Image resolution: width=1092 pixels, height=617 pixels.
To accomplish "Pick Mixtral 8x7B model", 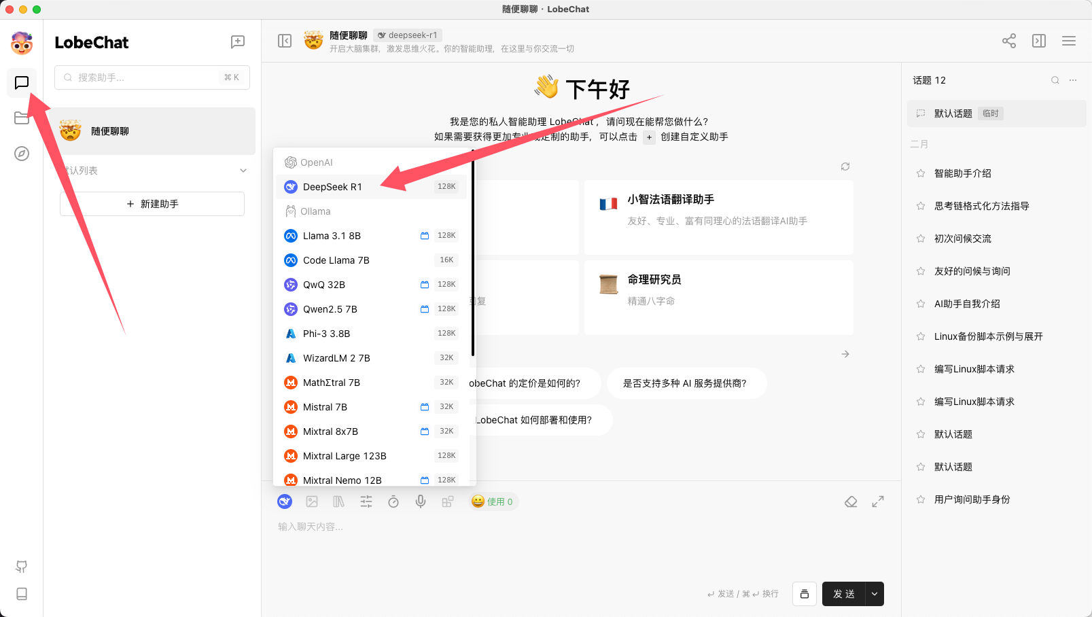I will click(x=371, y=431).
